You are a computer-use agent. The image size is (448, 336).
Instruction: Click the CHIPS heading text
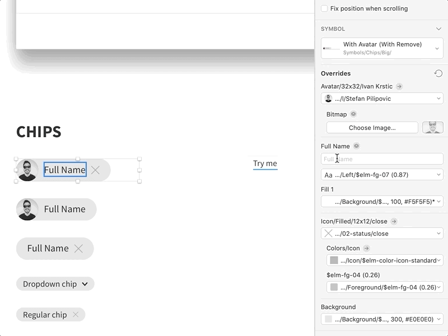[x=39, y=132]
